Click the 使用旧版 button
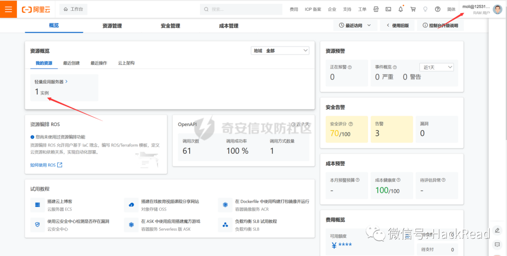The height and width of the screenshot is (256, 507). point(398,25)
